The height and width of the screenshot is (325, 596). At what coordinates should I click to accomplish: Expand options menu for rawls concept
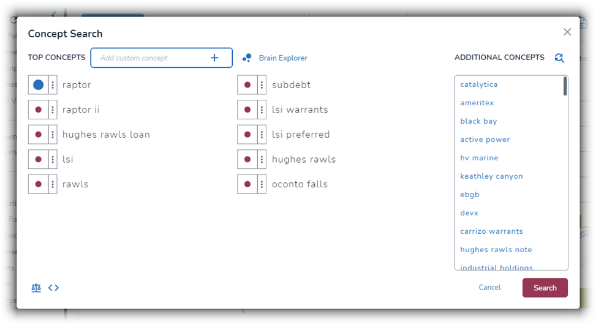coord(53,184)
